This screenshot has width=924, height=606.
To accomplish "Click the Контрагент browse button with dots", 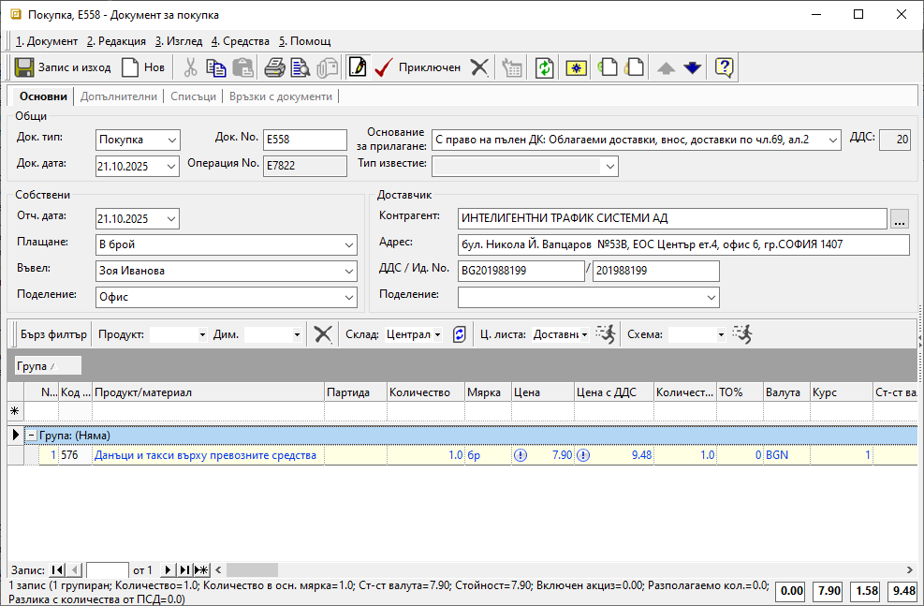I will pos(900,218).
